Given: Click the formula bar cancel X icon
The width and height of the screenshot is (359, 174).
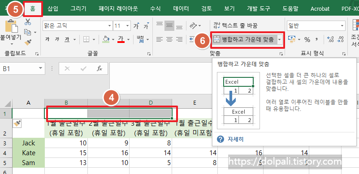Looking at the screenshot, I should pos(67,68).
